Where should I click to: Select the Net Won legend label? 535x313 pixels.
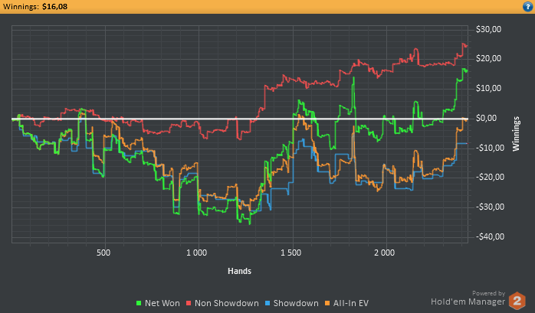(x=162, y=303)
